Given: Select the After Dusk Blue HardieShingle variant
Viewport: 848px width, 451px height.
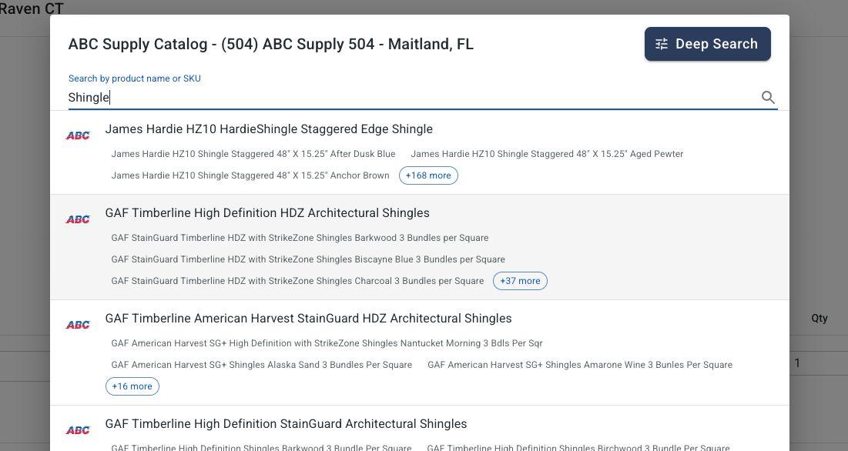Looking at the screenshot, I should 253,154.
